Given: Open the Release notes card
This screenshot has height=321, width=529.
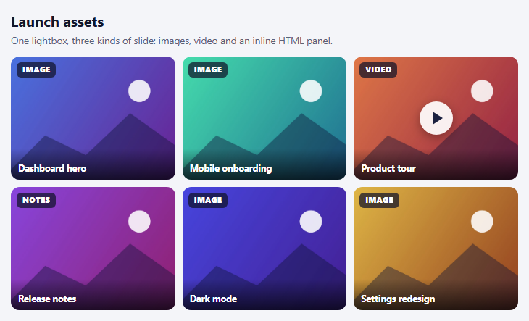Looking at the screenshot, I should coord(93,249).
